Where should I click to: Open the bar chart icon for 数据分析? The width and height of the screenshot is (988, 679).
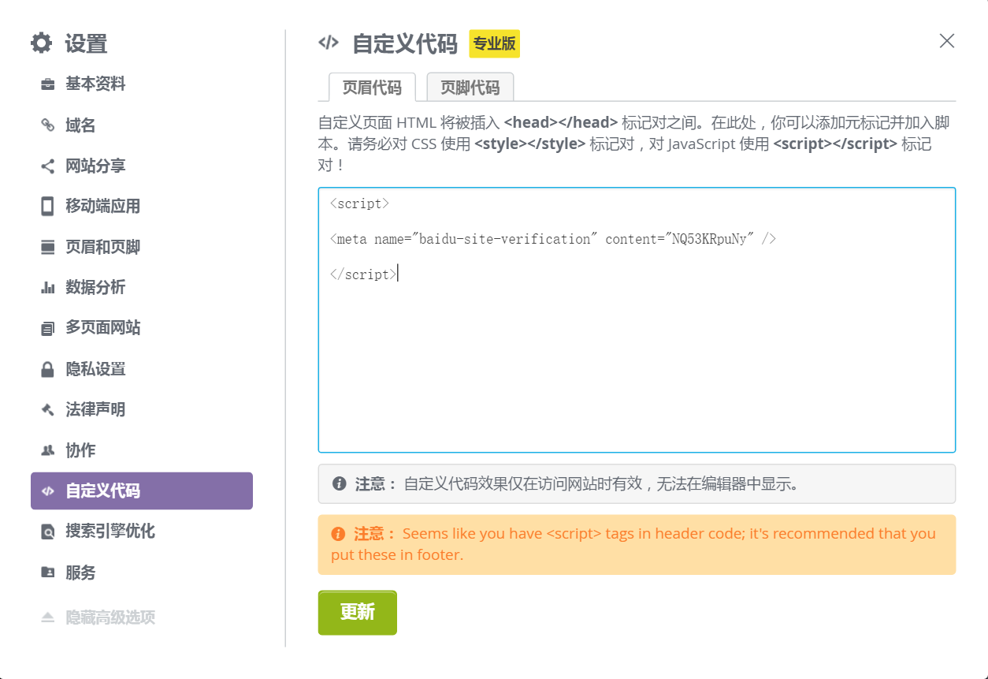(47, 288)
